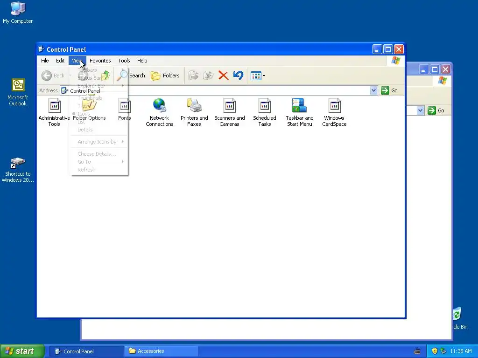The width and height of the screenshot is (478, 358).
Task: Click Go button in background window
Action: point(436,110)
